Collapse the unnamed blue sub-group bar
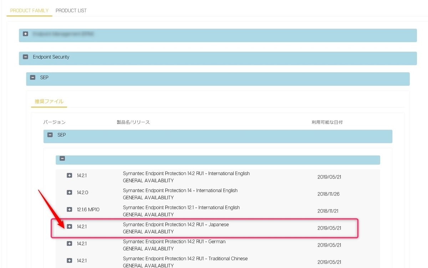The height and width of the screenshot is (268, 428). (x=62, y=159)
